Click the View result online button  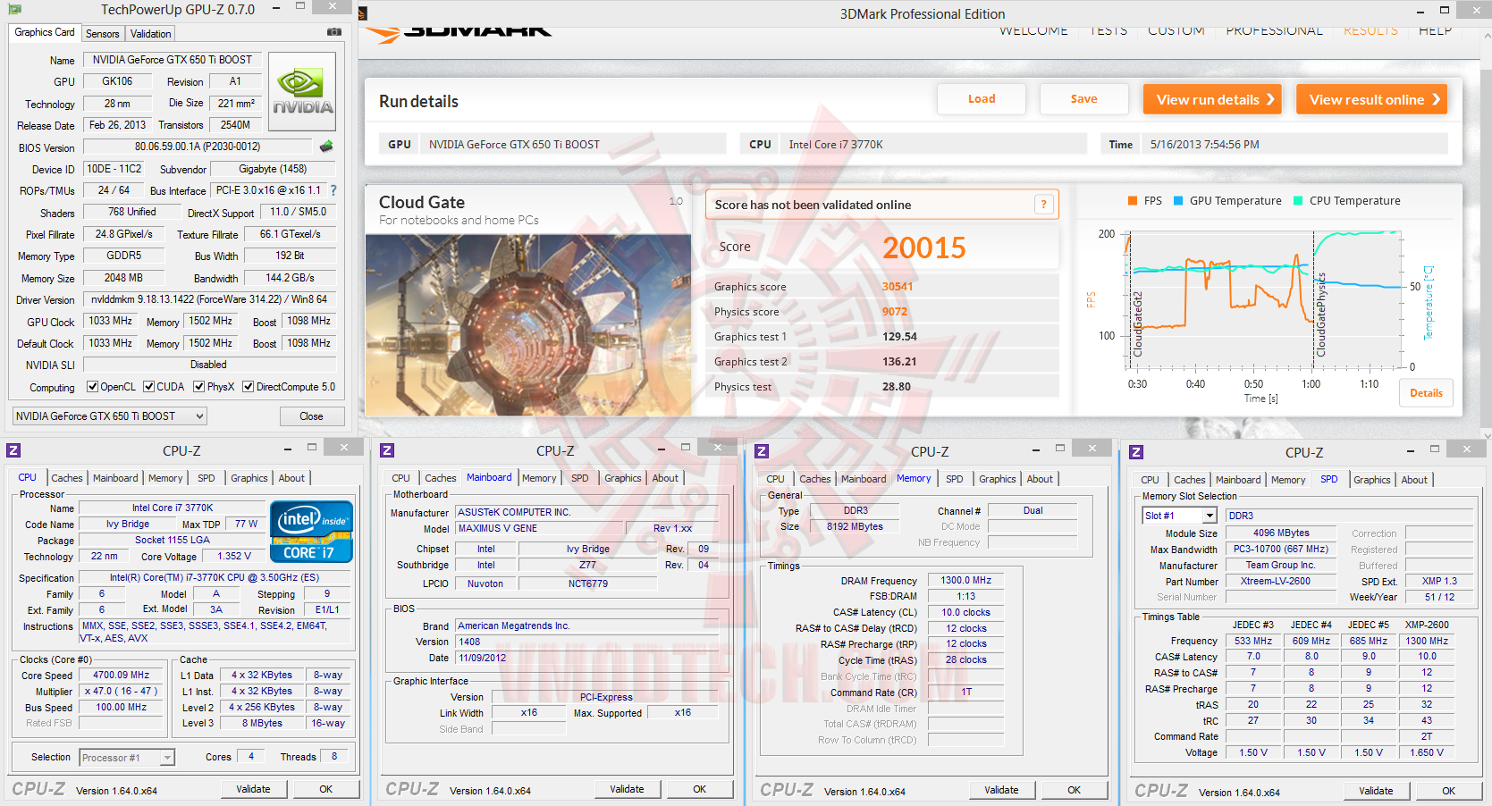point(1371,99)
